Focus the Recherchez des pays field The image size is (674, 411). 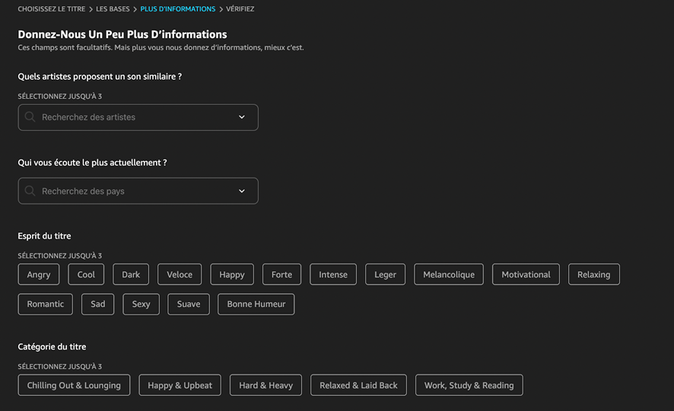tap(138, 191)
